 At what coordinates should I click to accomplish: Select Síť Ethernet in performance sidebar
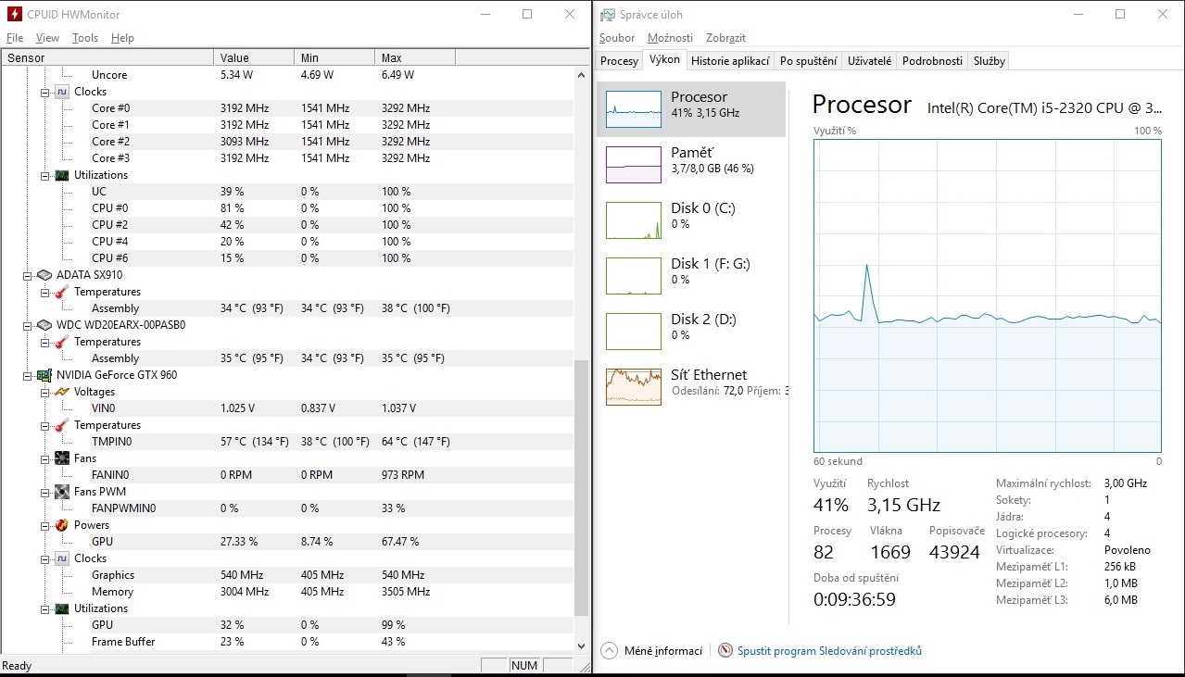pyautogui.click(x=692, y=386)
